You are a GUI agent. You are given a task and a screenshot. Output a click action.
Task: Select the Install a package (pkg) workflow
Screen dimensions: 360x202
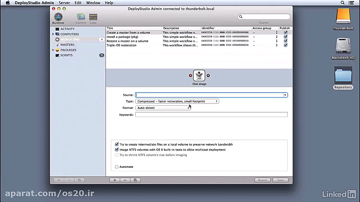click(122, 37)
